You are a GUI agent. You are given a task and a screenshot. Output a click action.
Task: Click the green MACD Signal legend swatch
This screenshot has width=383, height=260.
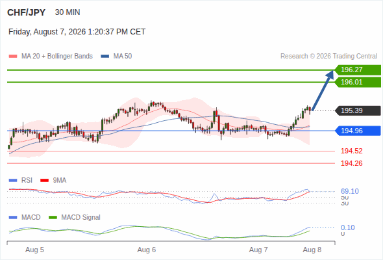point(53,218)
